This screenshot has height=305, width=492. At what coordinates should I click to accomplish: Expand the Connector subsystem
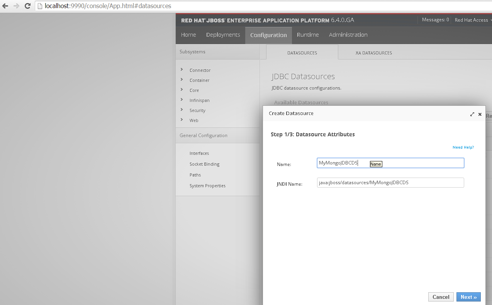[182, 70]
